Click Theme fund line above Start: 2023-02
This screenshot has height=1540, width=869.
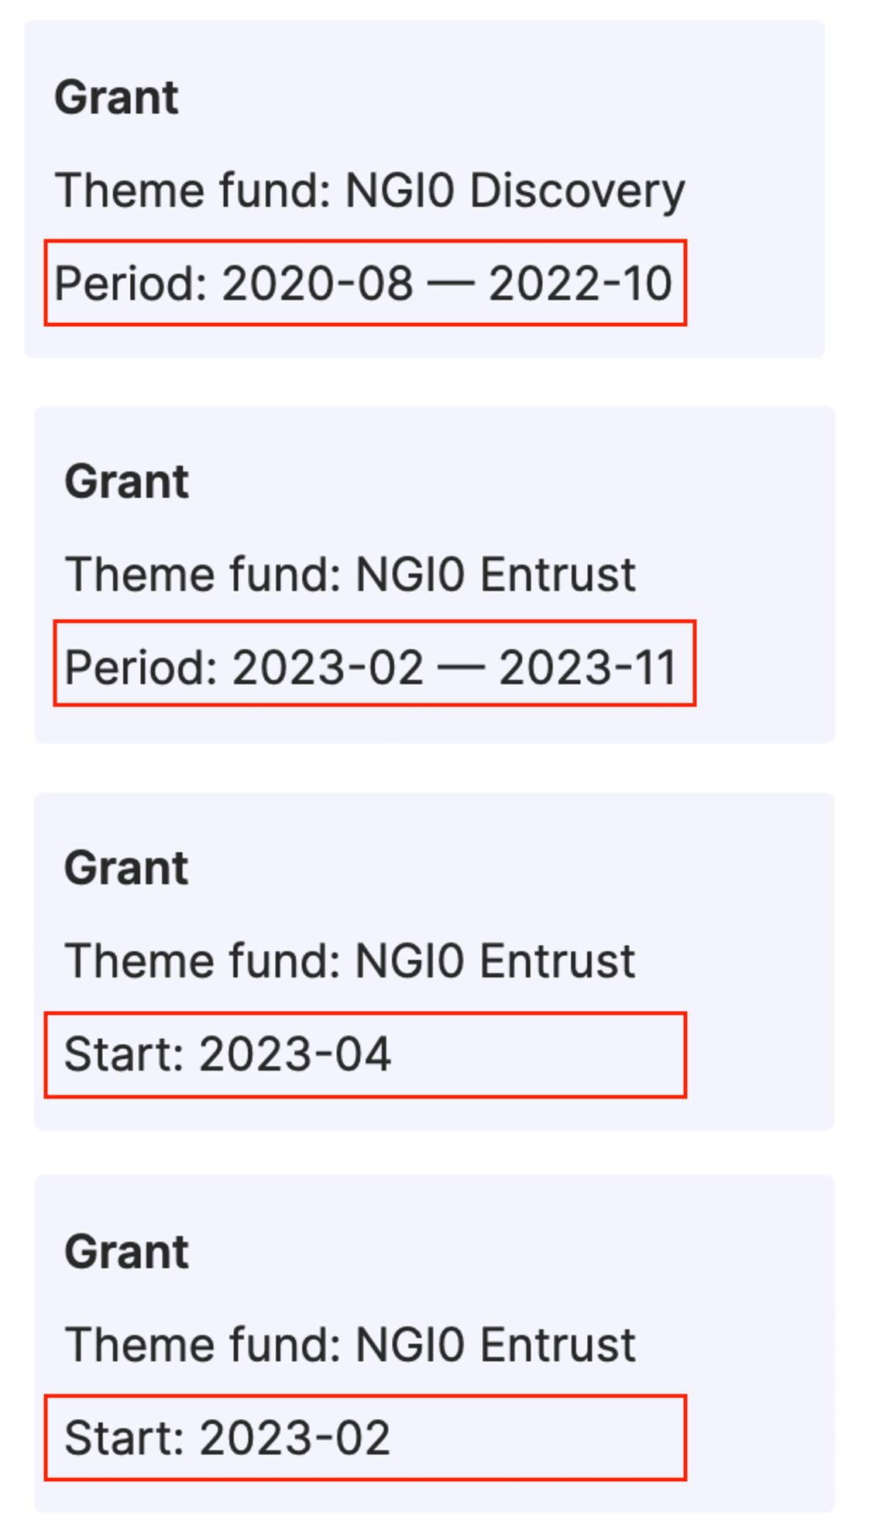[350, 1345]
